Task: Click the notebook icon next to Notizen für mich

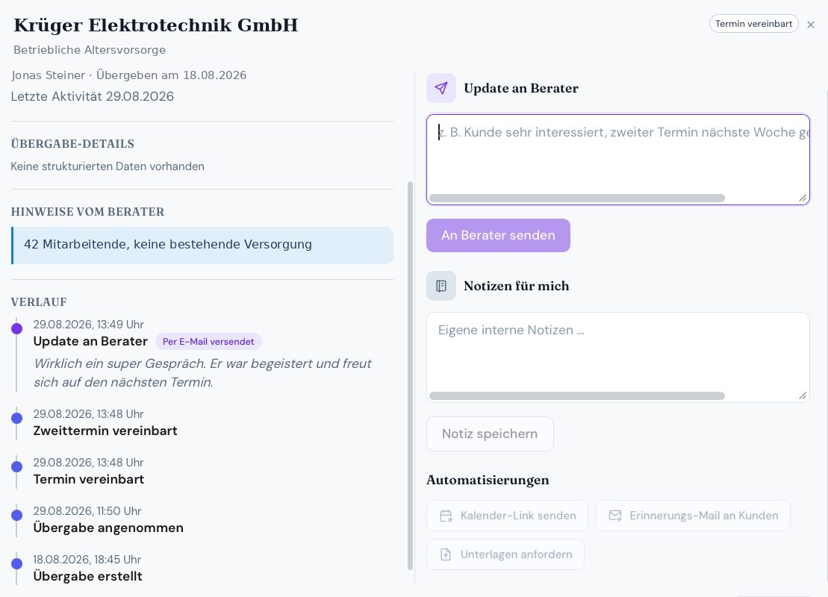Action: pos(441,286)
